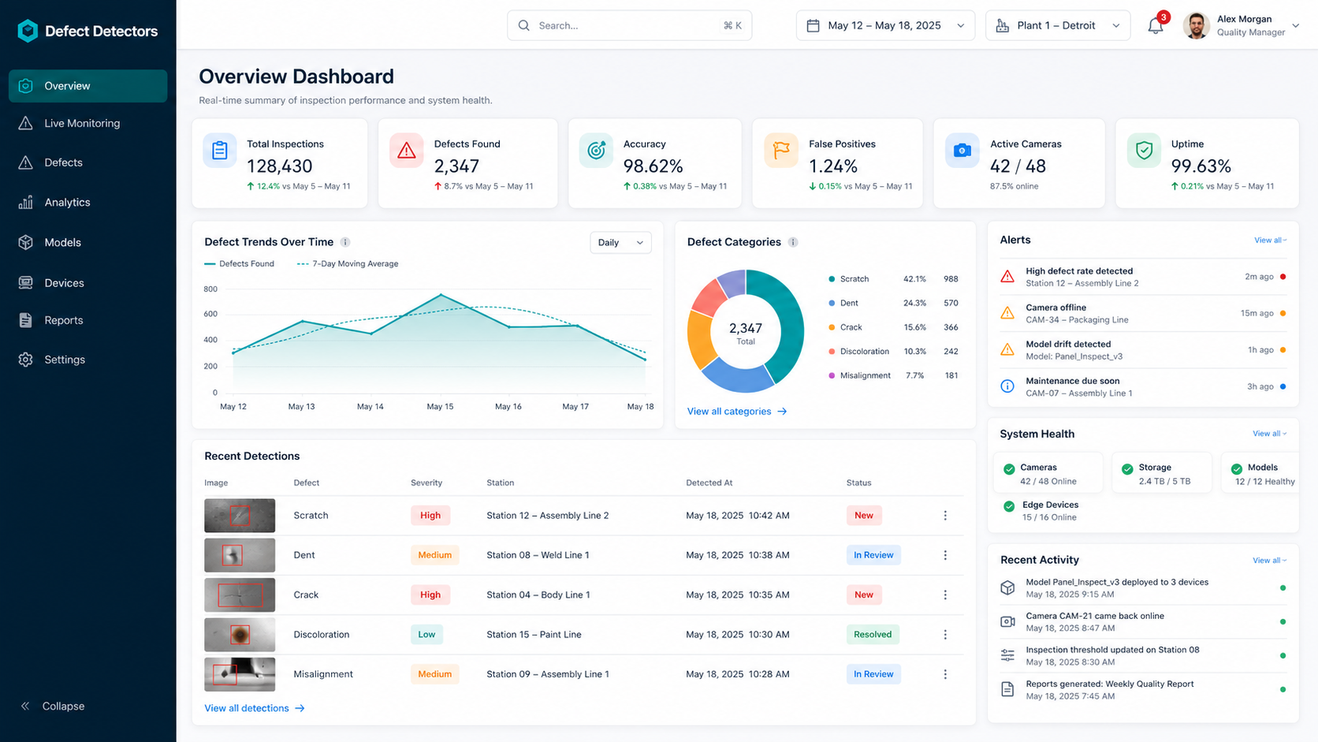1318x742 pixels.
Task: Click In Review badge for Dent row
Action: (873, 555)
